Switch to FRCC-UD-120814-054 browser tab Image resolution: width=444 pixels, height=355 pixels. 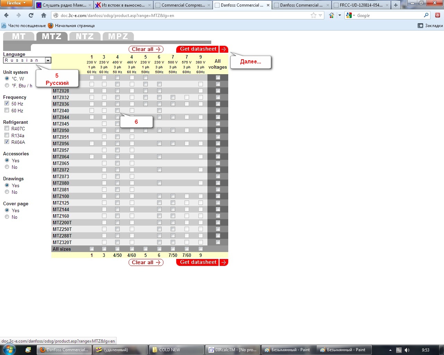click(361, 5)
